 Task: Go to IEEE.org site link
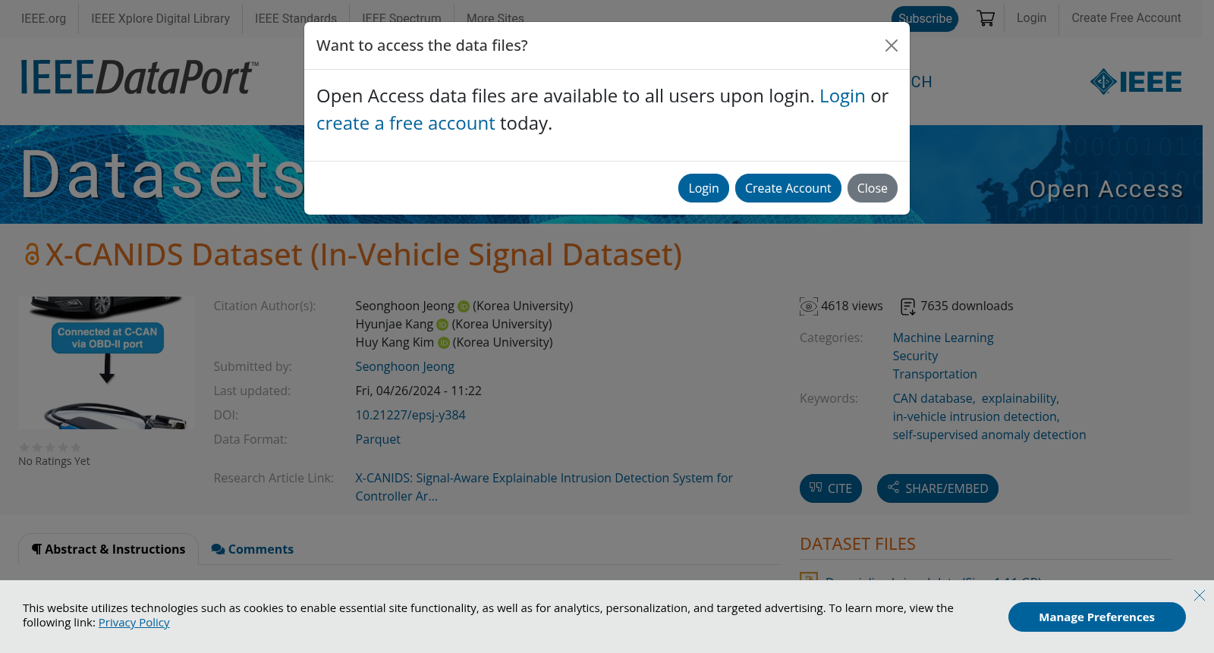[x=43, y=19]
